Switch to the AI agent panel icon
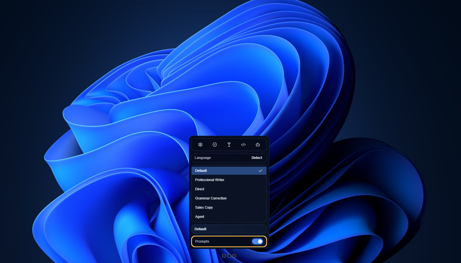The width and height of the screenshot is (461, 263). click(258, 145)
